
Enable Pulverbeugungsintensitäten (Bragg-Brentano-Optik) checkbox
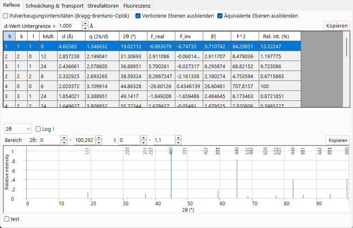(x=6, y=16)
